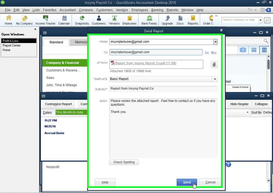Open the File menu

[8, 10]
